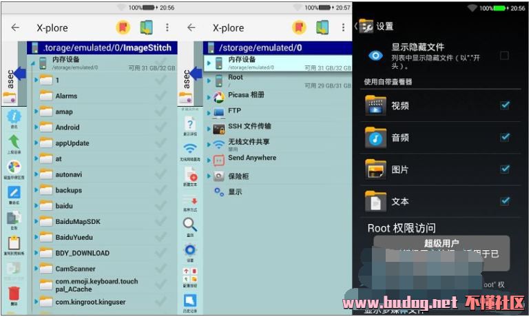Expand the Root entry triangle

tap(209, 81)
